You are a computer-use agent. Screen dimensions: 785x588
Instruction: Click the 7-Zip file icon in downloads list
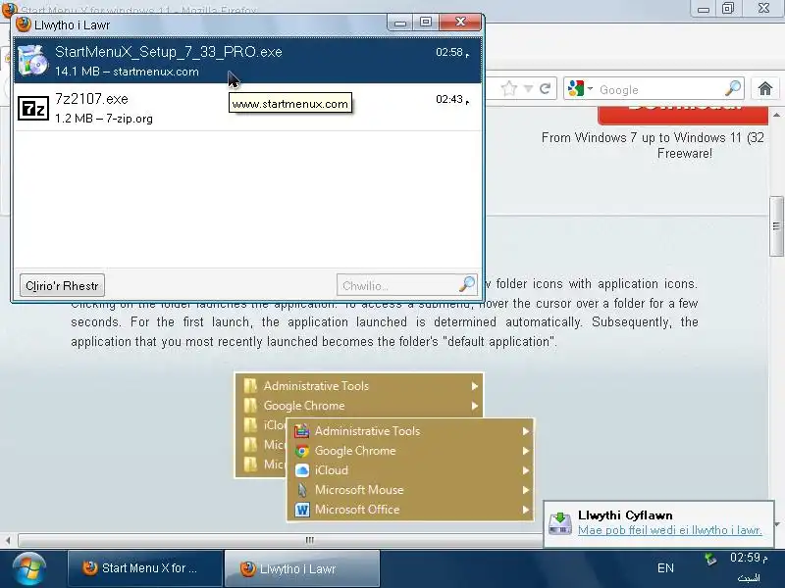click(x=33, y=108)
